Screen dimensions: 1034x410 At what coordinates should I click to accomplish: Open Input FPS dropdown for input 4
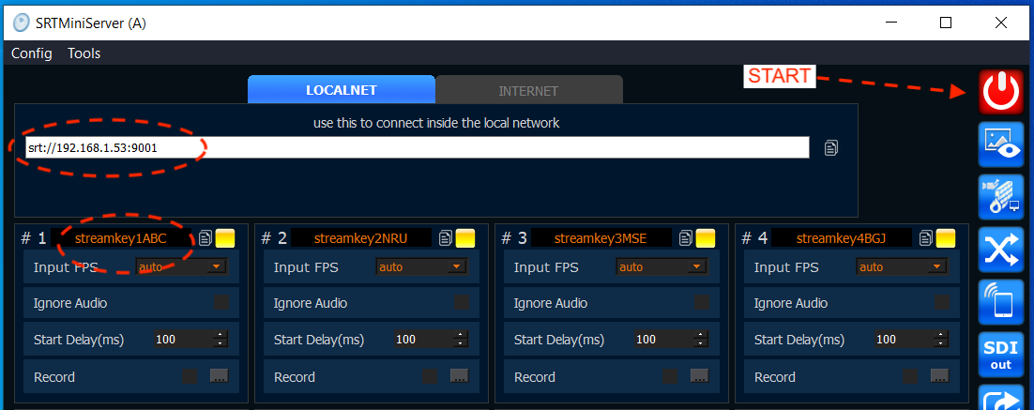902,267
